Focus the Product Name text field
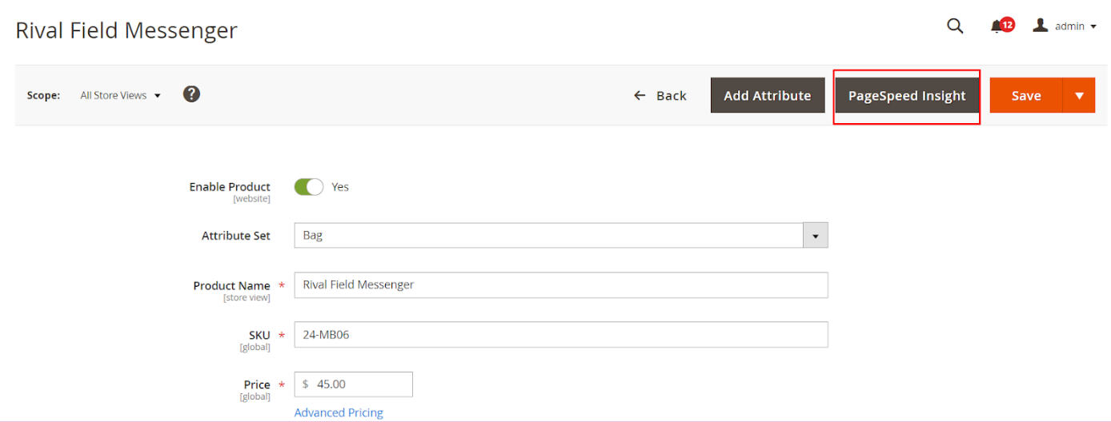 tap(560, 285)
